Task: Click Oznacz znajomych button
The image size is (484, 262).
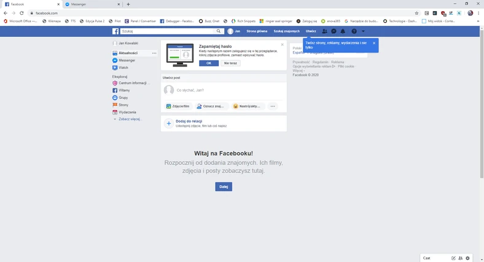Action: click(x=211, y=106)
